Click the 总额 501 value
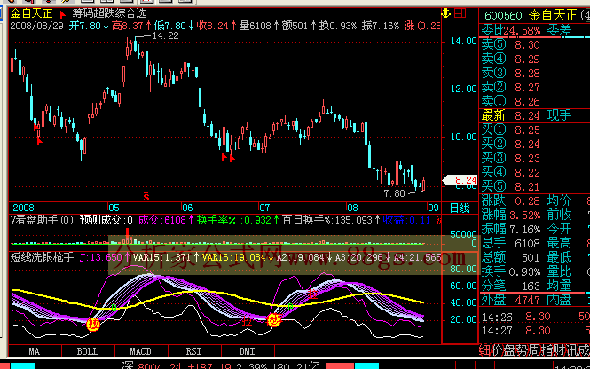The height and width of the screenshot is (369, 590). [531, 258]
